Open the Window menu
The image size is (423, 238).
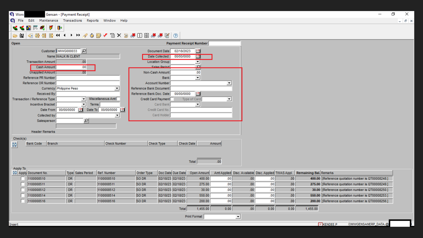(110, 21)
